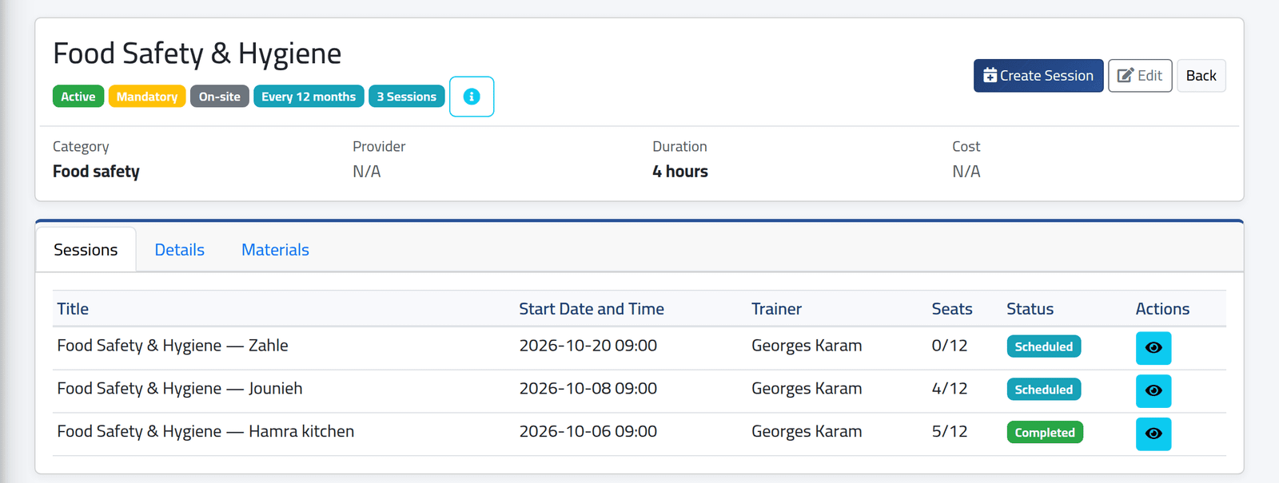Click the Seats column header
Viewport: 1279px width, 483px height.
click(x=952, y=309)
